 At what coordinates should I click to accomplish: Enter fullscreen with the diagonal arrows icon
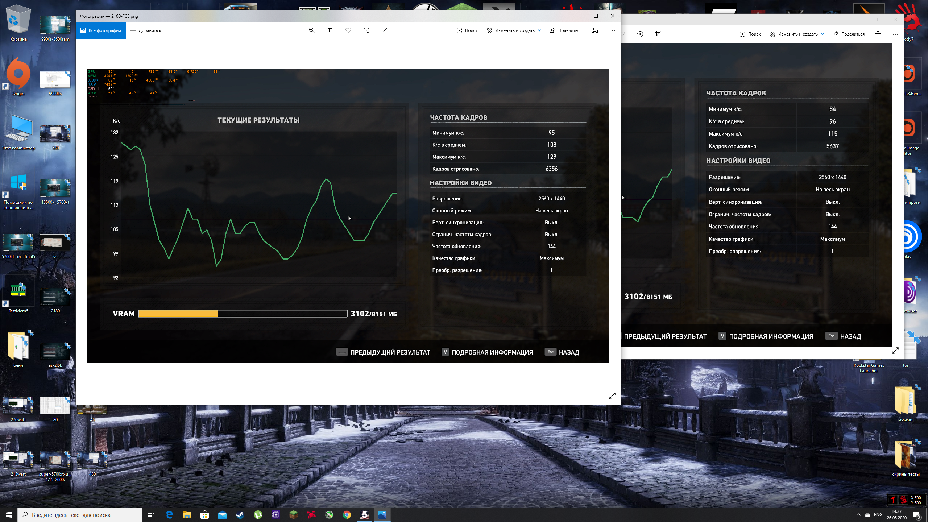coord(612,396)
